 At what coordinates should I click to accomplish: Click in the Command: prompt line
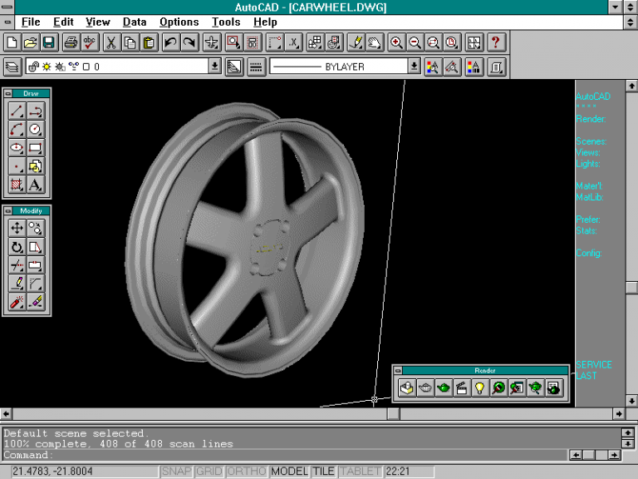tap(285, 455)
